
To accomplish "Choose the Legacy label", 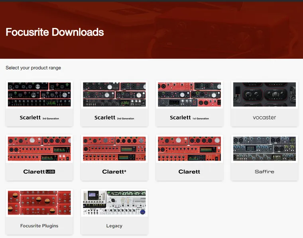I will point(114,226).
